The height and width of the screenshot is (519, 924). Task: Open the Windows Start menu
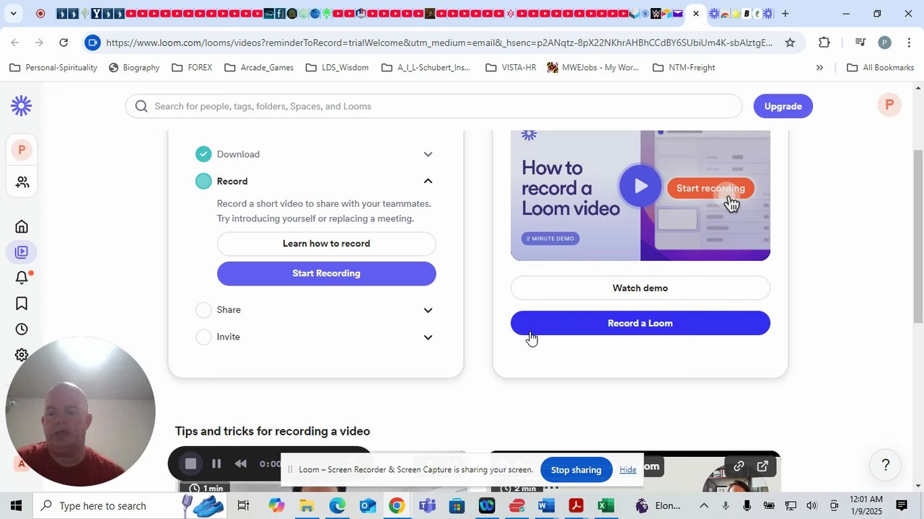coord(16,506)
